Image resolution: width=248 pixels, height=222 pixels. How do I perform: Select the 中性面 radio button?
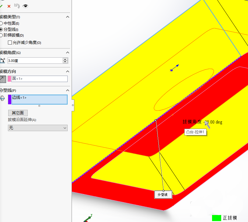point(3,23)
